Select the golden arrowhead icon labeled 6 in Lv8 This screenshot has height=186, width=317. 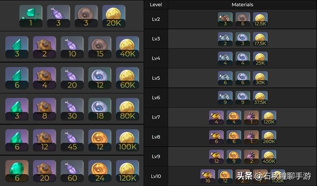216,137
